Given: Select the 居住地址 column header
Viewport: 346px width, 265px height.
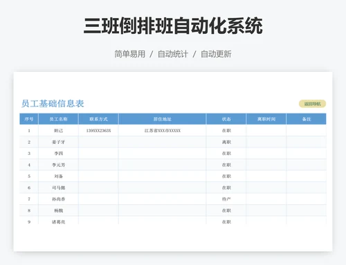Looking at the screenshot, I should (163, 119).
